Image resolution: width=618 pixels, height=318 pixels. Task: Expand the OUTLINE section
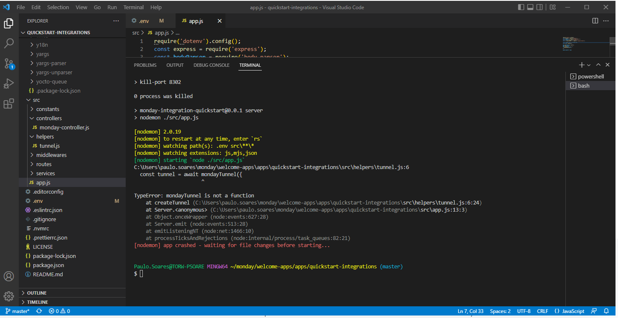[72, 293]
